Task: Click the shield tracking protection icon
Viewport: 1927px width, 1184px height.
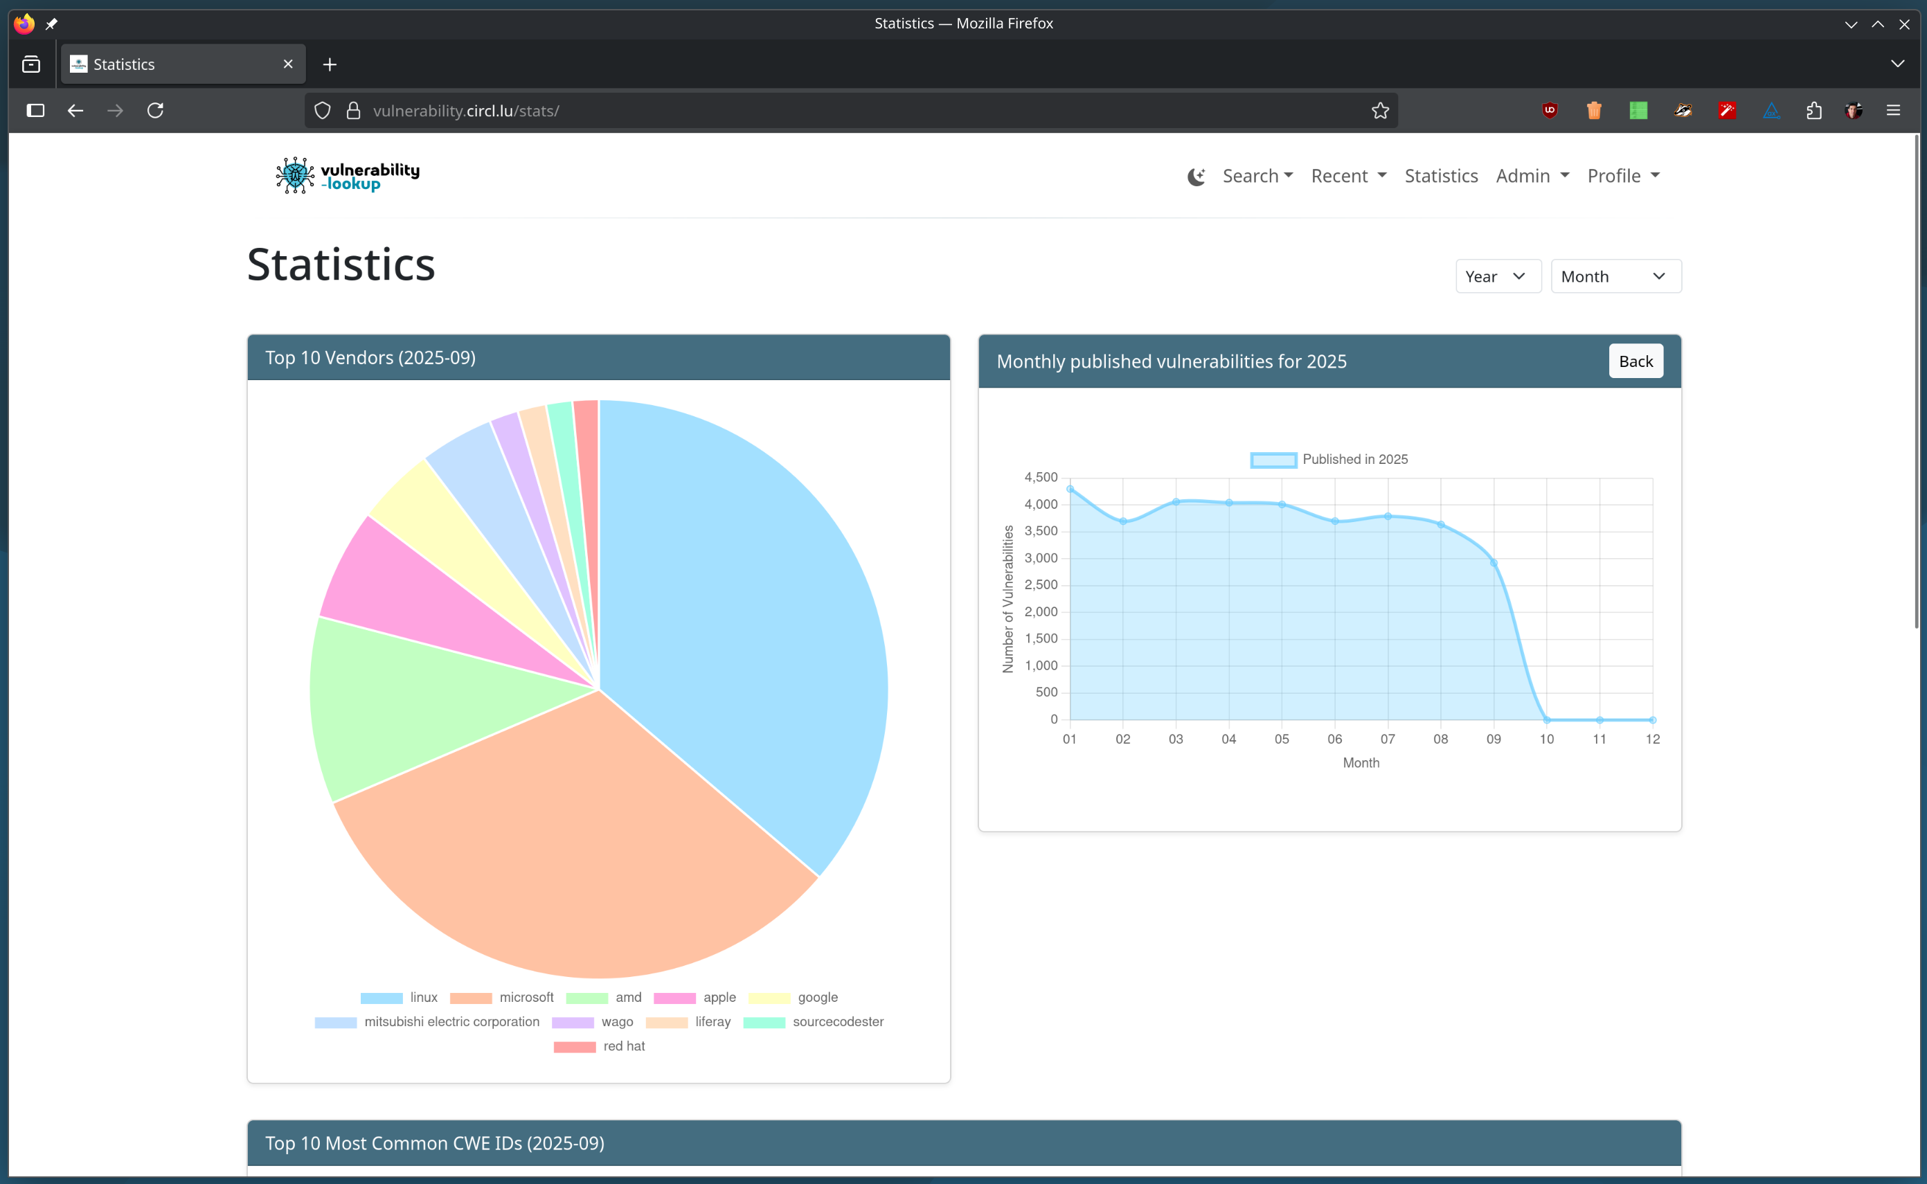Action: tap(322, 110)
